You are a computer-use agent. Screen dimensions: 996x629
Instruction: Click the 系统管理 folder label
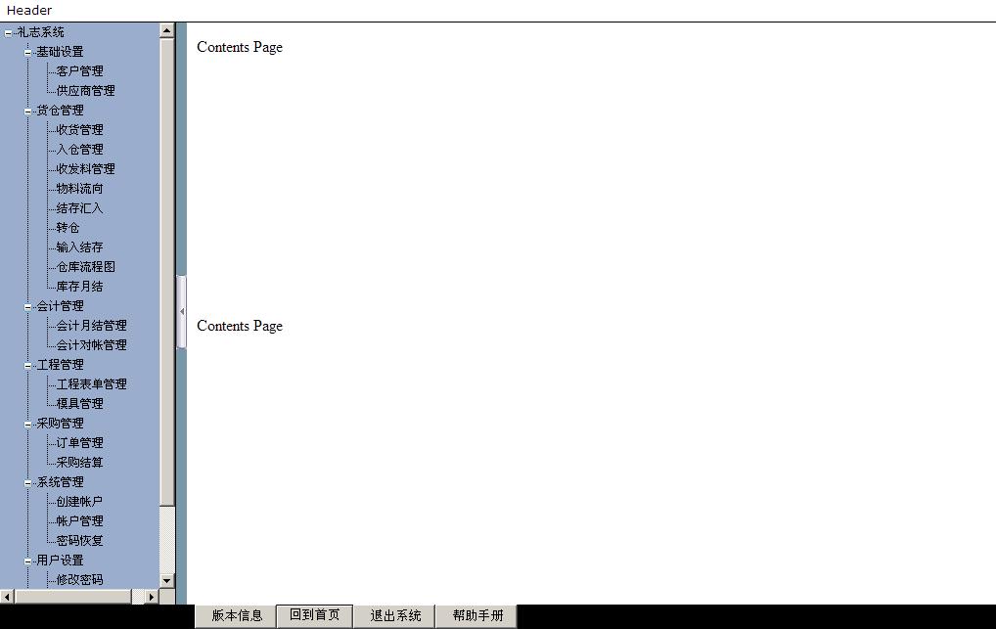pos(60,482)
